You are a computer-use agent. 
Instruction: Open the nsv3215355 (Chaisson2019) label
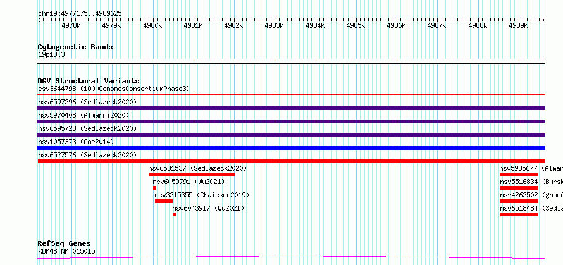[x=202, y=195]
